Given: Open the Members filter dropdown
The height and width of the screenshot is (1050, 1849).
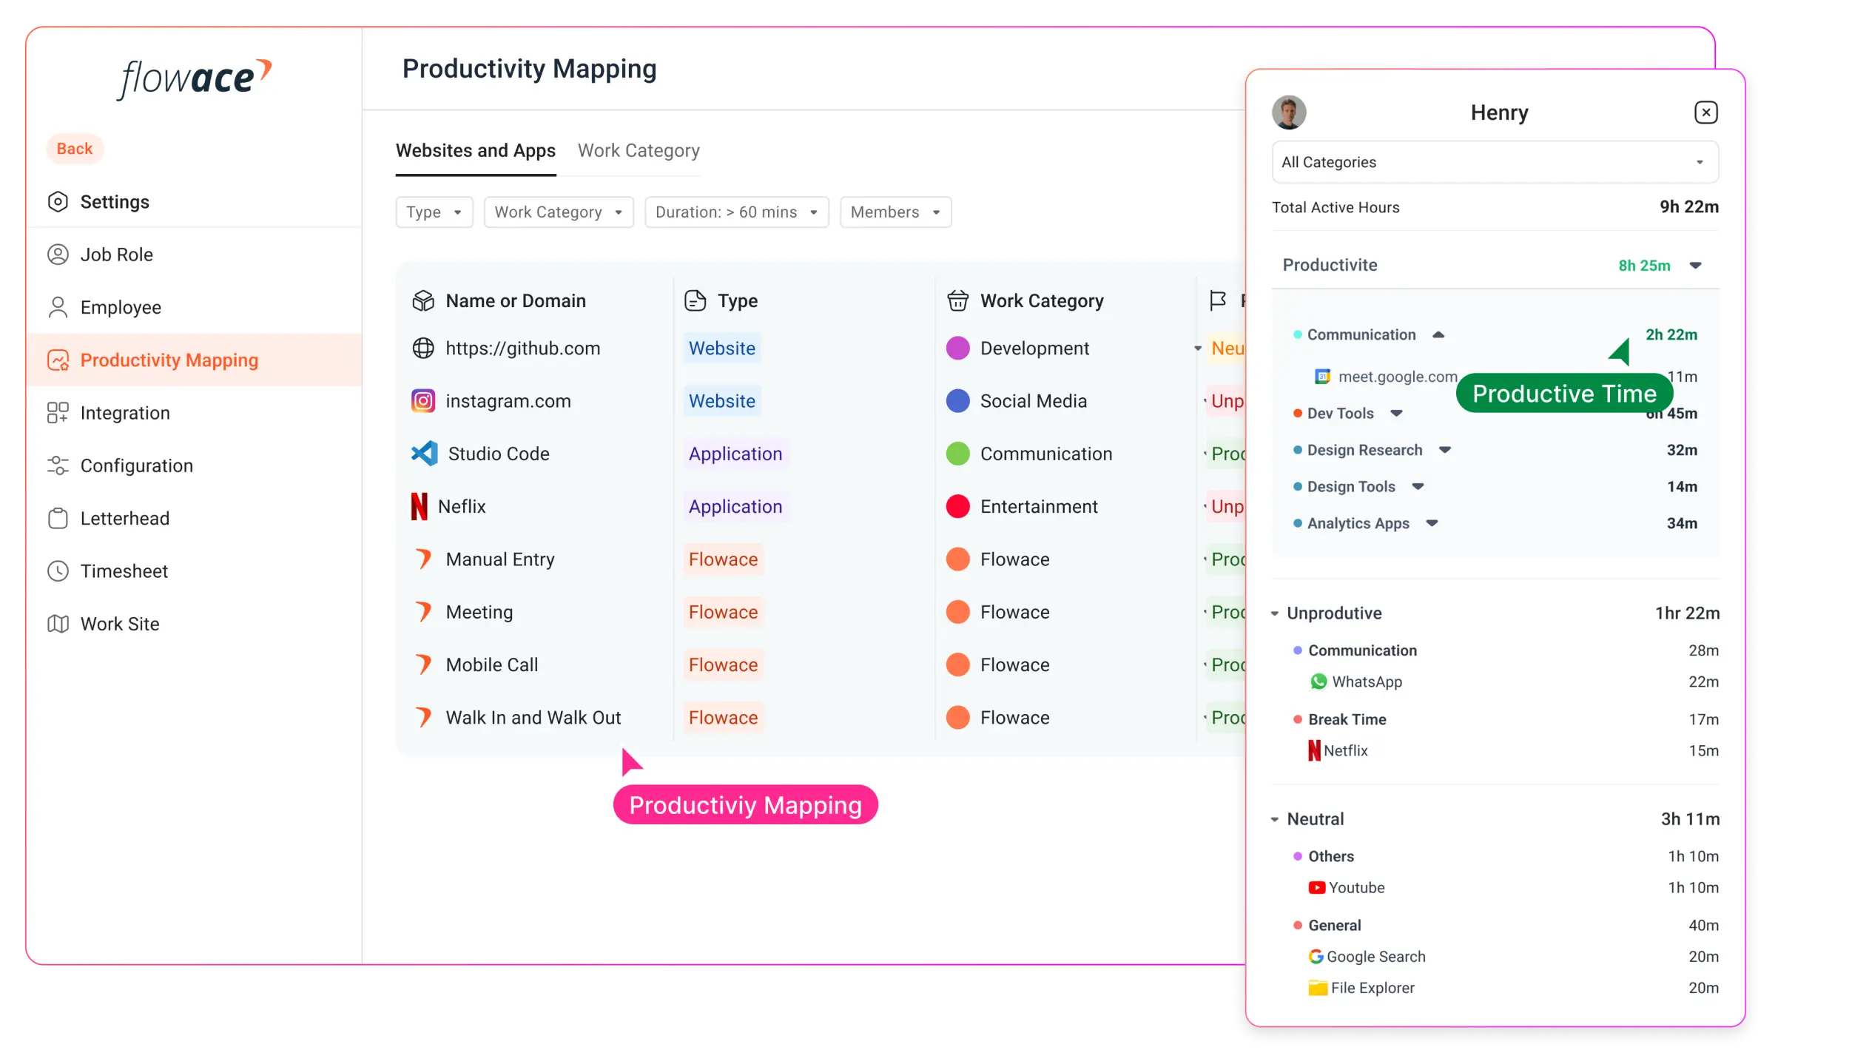Looking at the screenshot, I should point(895,212).
